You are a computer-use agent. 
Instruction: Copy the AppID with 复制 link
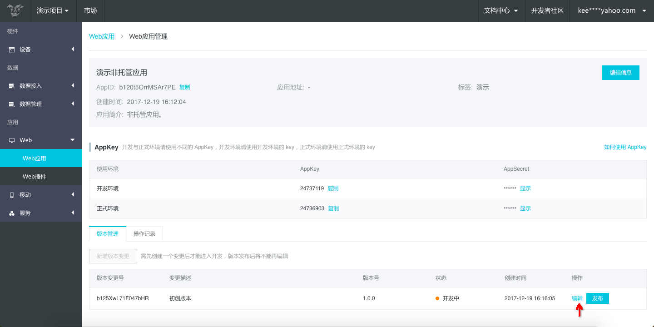[185, 87]
